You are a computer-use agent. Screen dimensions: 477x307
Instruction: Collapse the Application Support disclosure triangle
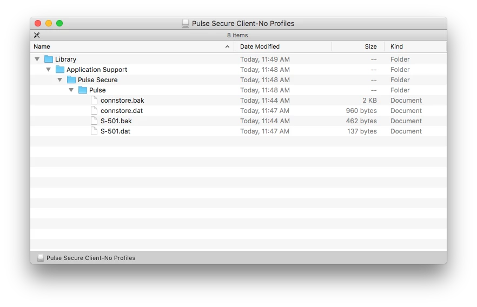[48, 70]
